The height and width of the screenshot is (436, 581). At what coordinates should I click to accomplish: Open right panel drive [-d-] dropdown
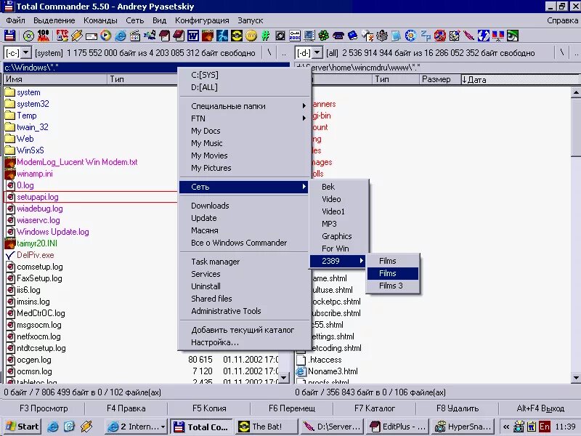pyautogui.click(x=317, y=52)
